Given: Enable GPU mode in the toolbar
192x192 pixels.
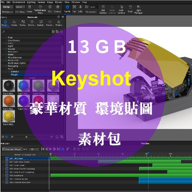Looking at the screenshot, I should click(x=50, y=9).
